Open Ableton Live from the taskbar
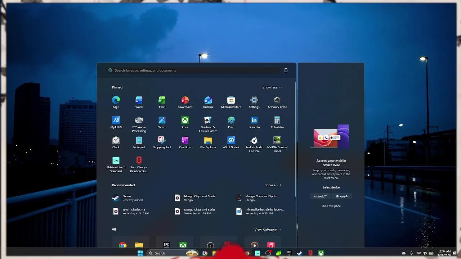 tap(258, 253)
